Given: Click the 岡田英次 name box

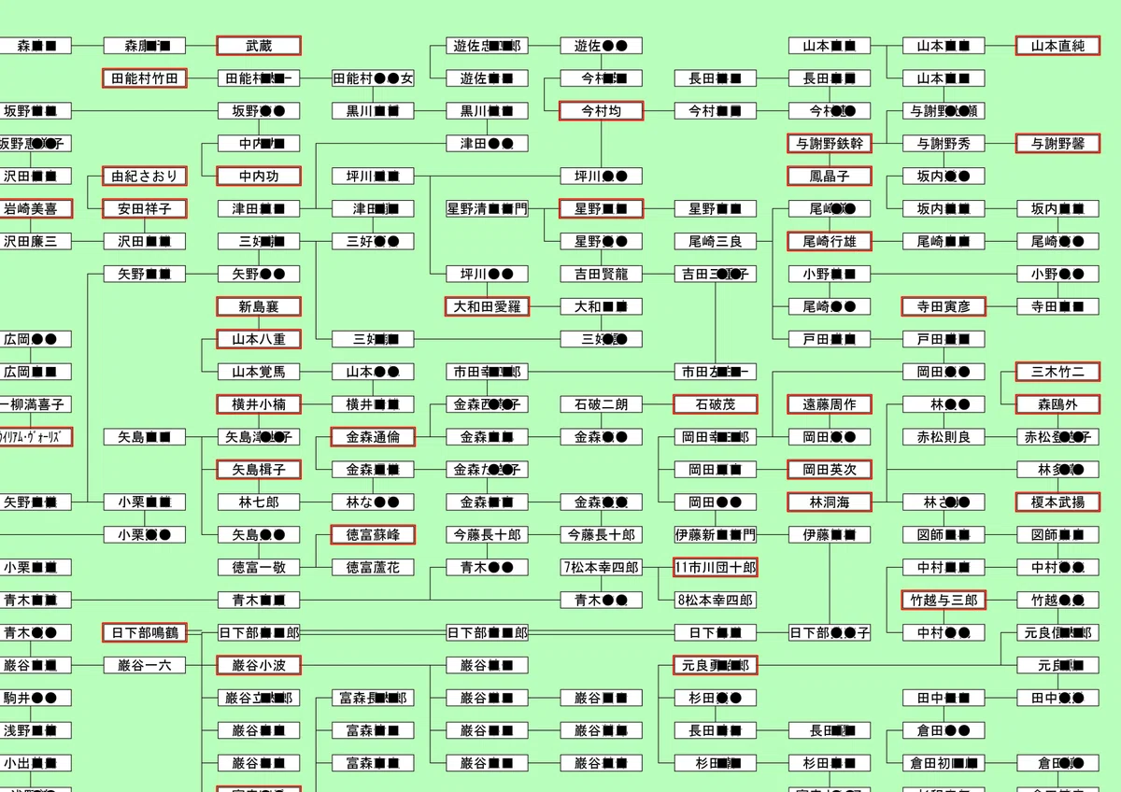Looking at the screenshot, I should click(x=829, y=469).
